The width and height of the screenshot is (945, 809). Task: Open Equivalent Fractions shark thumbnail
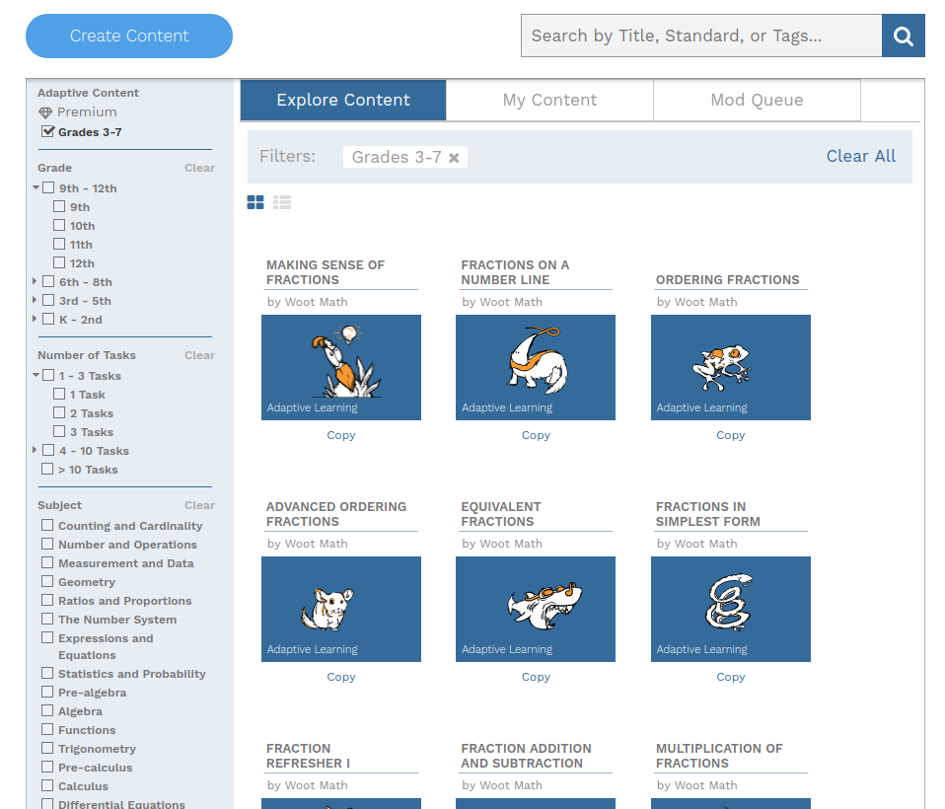click(536, 609)
